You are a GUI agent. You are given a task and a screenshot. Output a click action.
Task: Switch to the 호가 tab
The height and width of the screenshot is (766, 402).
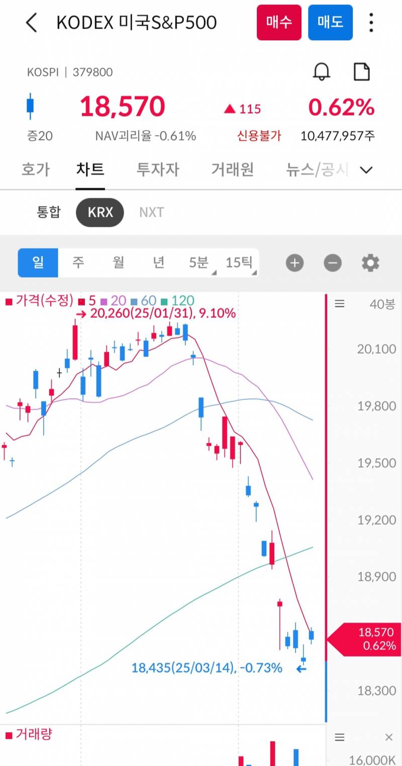(x=36, y=169)
